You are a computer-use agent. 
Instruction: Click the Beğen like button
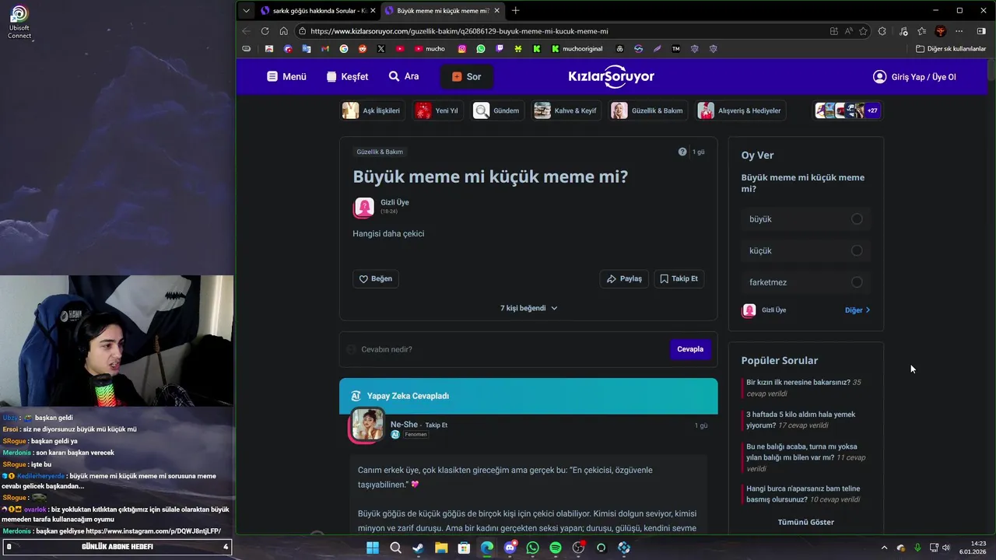375,278
